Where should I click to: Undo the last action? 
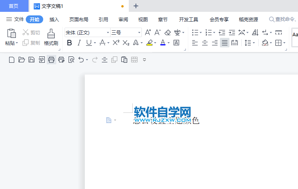pos(81,60)
